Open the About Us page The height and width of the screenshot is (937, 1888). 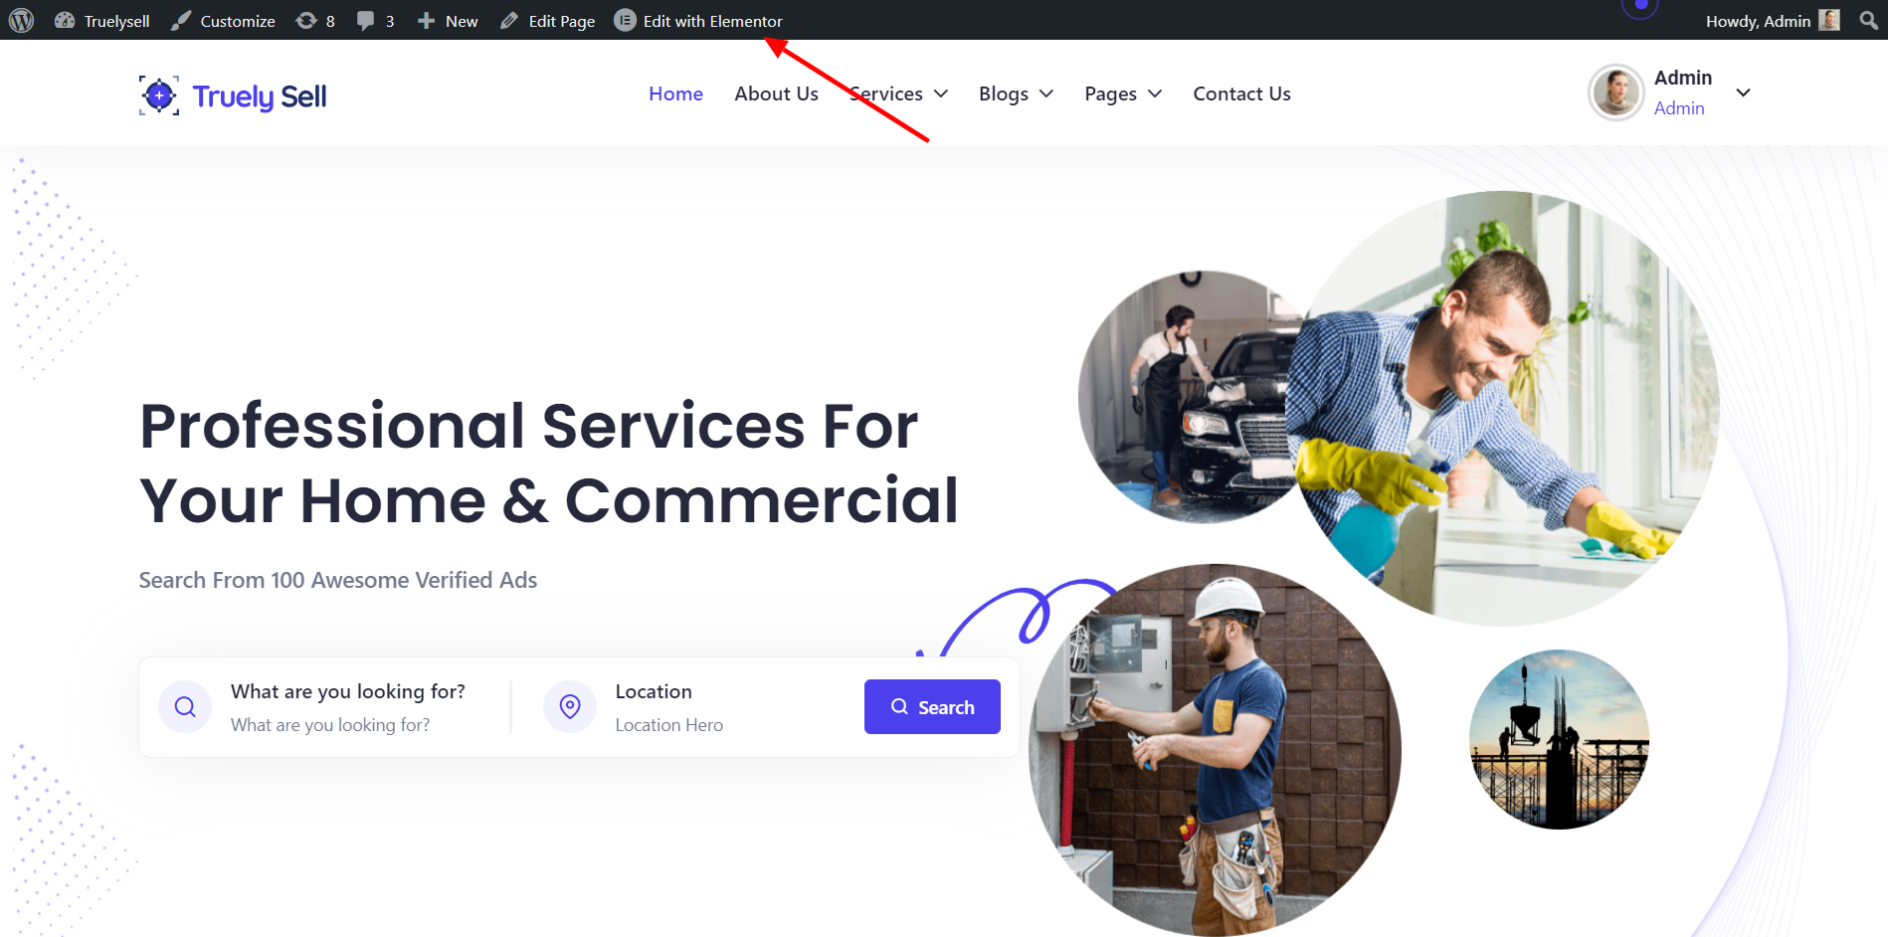(776, 94)
